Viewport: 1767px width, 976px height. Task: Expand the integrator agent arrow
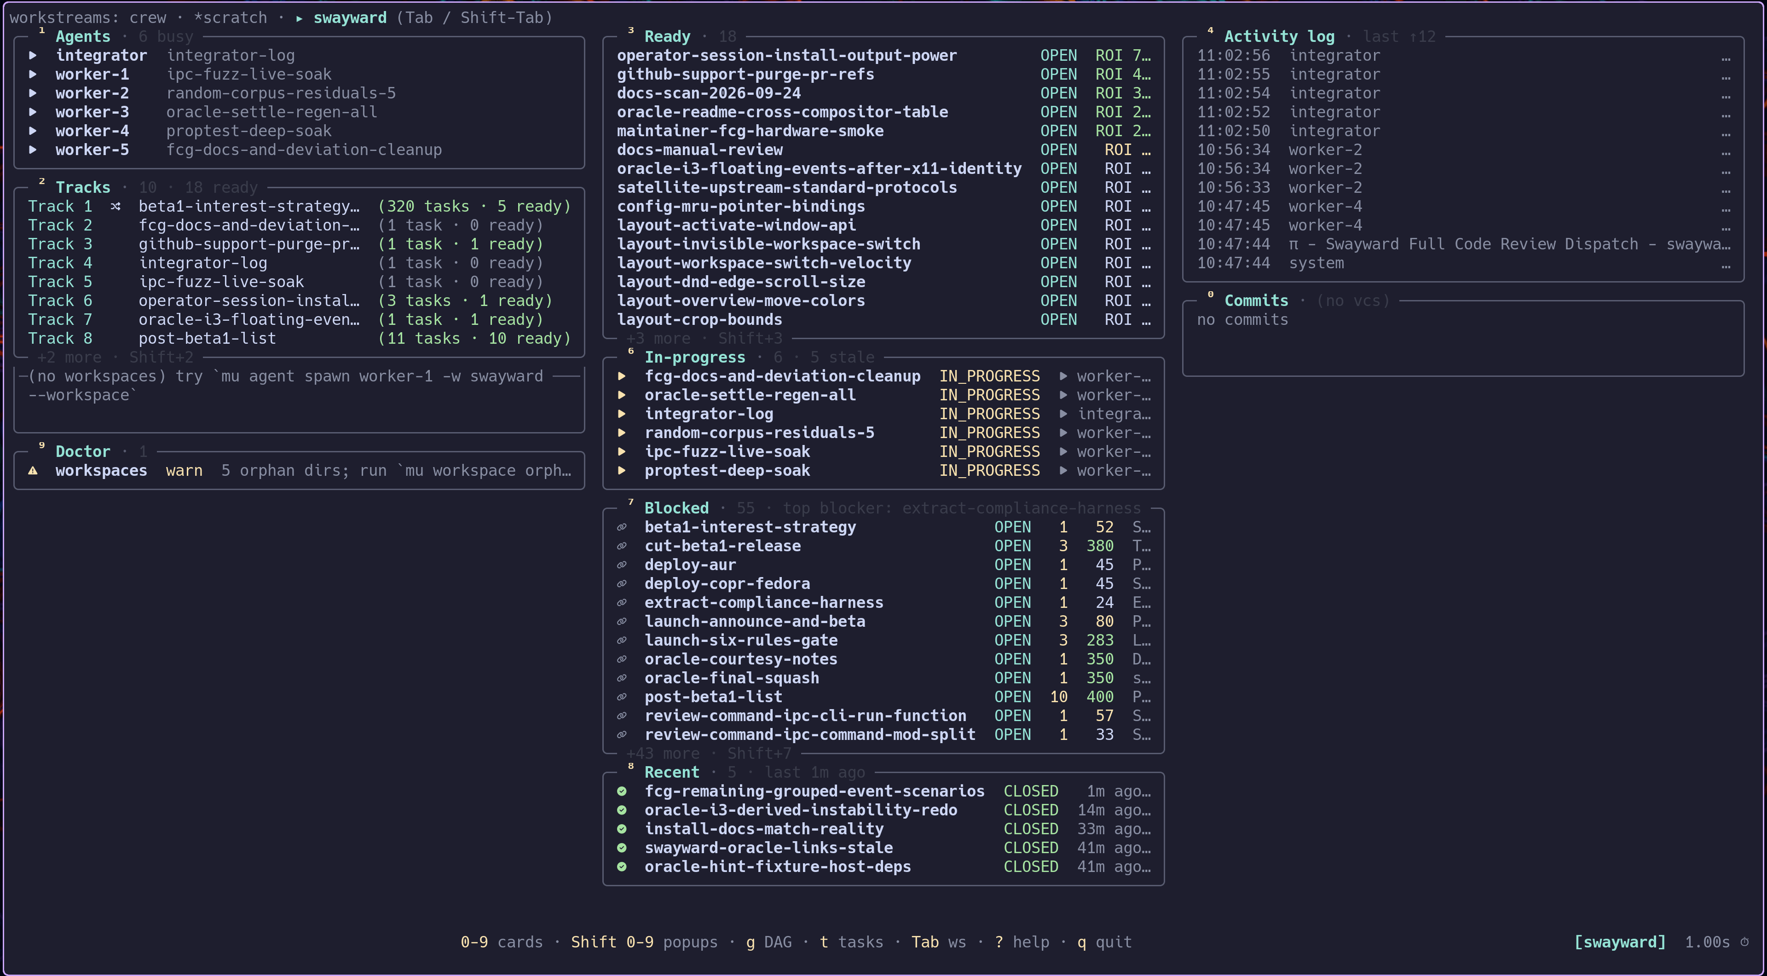pos(32,56)
